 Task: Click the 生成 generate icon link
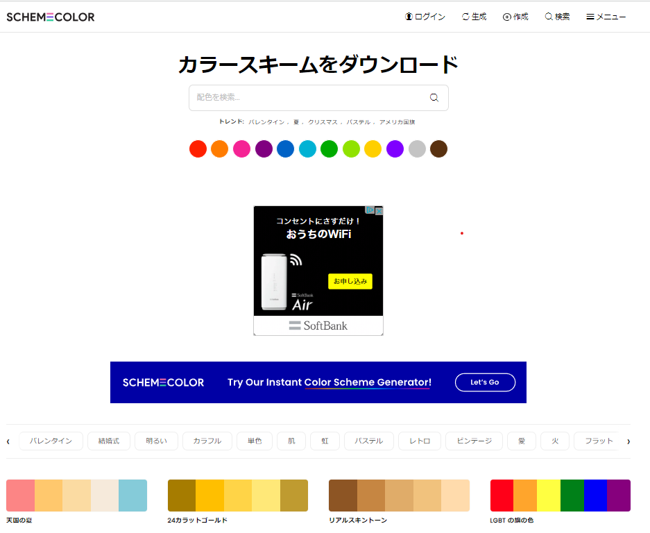(474, 17)
